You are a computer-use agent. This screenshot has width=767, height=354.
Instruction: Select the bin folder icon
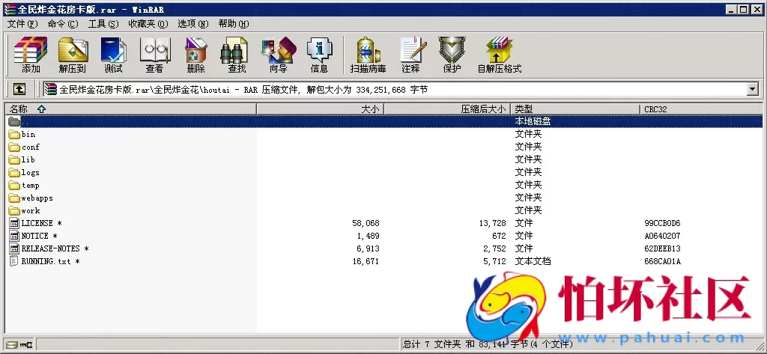[x=14, y=134]
